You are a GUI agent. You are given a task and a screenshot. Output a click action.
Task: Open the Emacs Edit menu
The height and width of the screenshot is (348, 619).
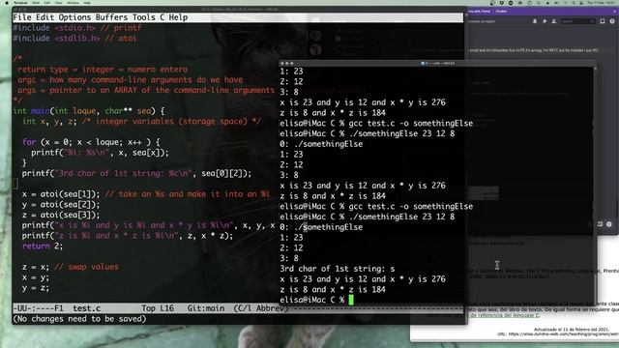click(x=45, y=17)
